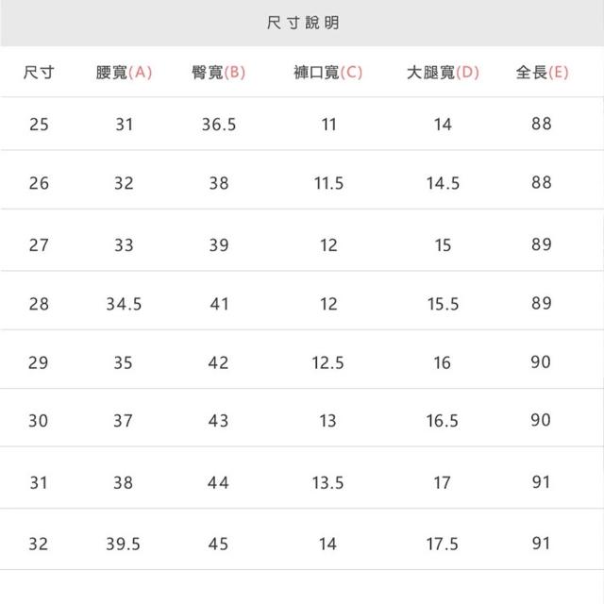Click the 11.5 hem width value

[x=327, y=183]
